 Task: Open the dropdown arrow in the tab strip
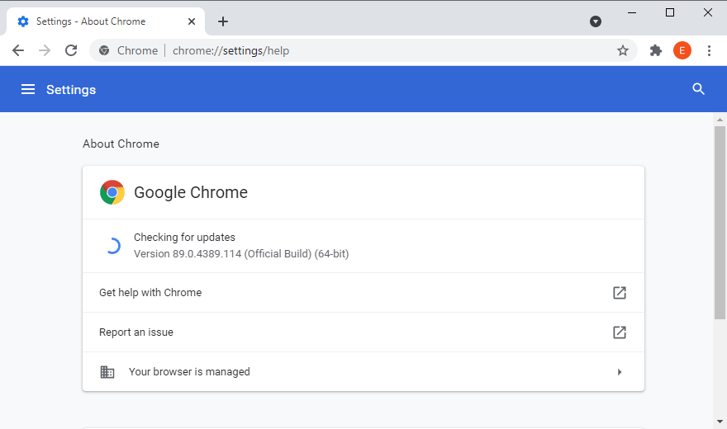point(596,21)
